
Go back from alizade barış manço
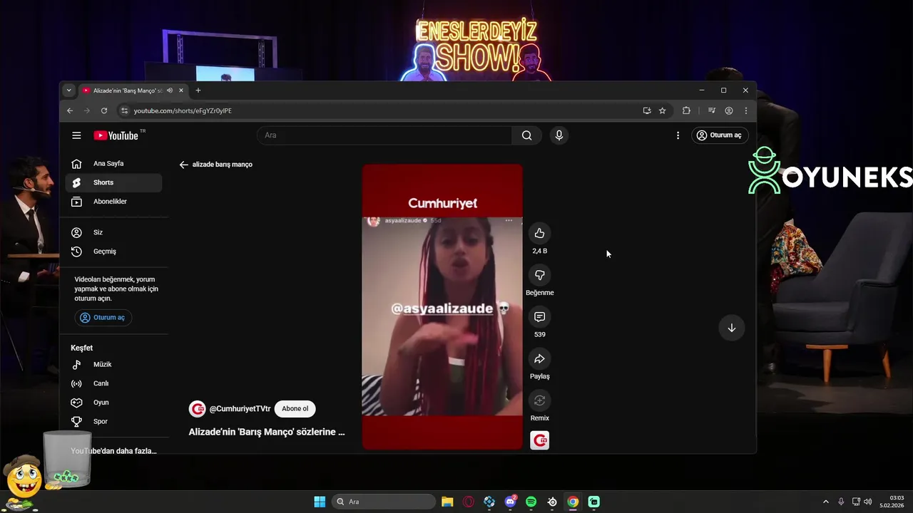183,165
